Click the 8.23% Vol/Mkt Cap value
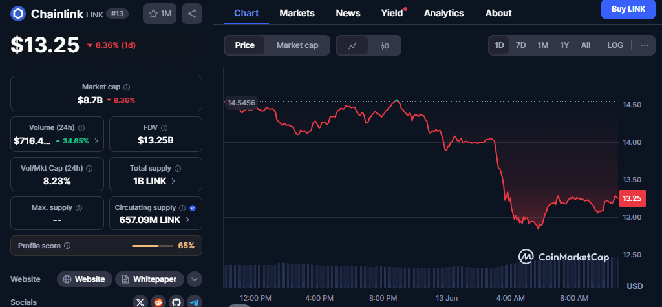Viewport: 662px width, 307px height. pos(57,181)
